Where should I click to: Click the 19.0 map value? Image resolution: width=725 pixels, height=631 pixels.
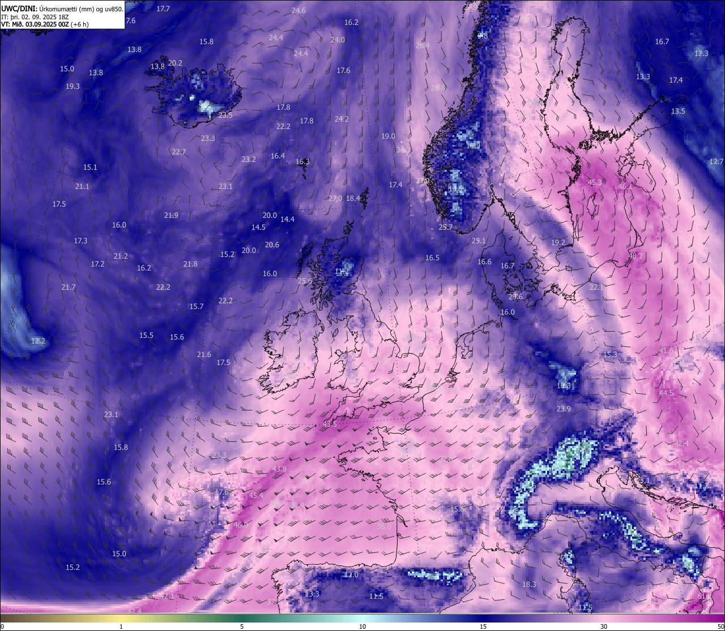pos(388,136)
